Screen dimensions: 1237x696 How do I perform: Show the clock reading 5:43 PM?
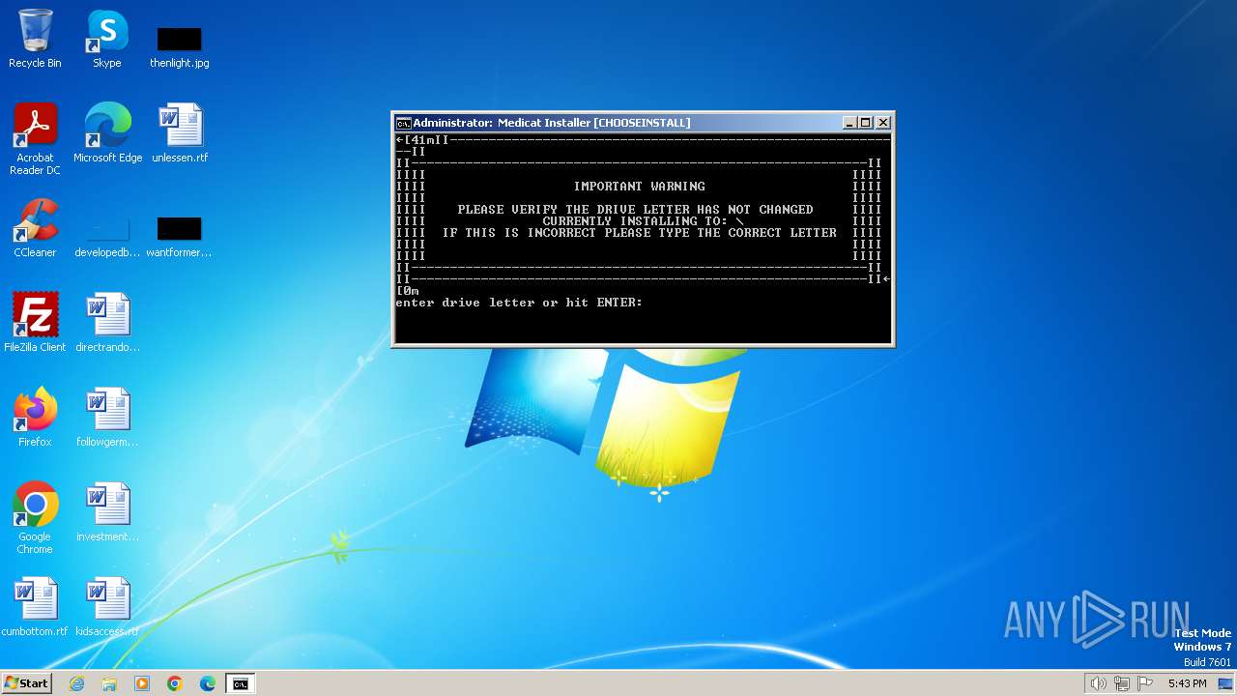coord(1187,683)
